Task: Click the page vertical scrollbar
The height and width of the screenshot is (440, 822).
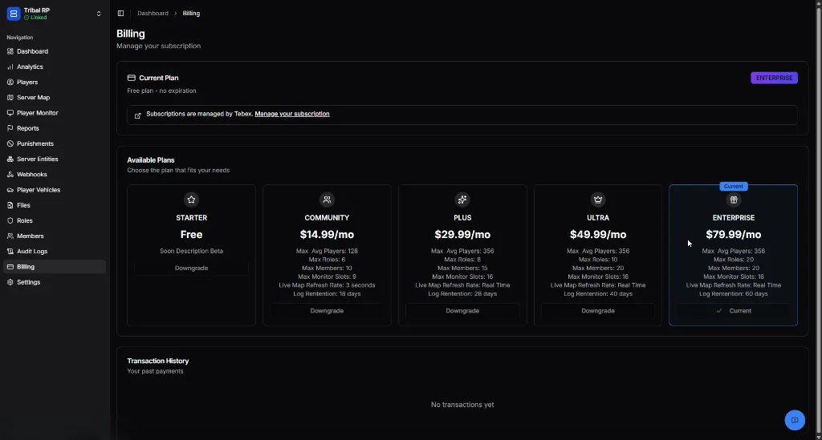Action: coord(818,220)
